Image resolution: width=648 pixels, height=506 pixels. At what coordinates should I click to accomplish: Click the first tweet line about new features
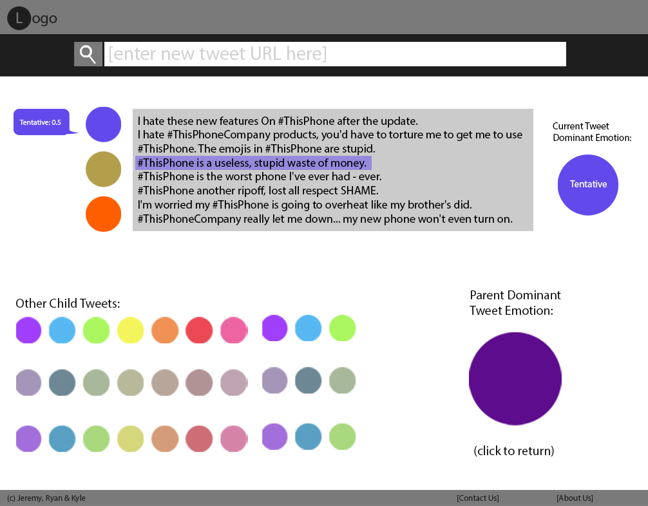[278, 121]
